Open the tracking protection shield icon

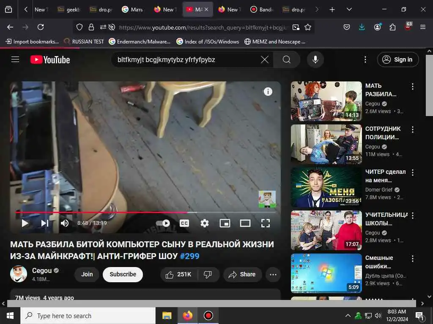pos(79,27)
